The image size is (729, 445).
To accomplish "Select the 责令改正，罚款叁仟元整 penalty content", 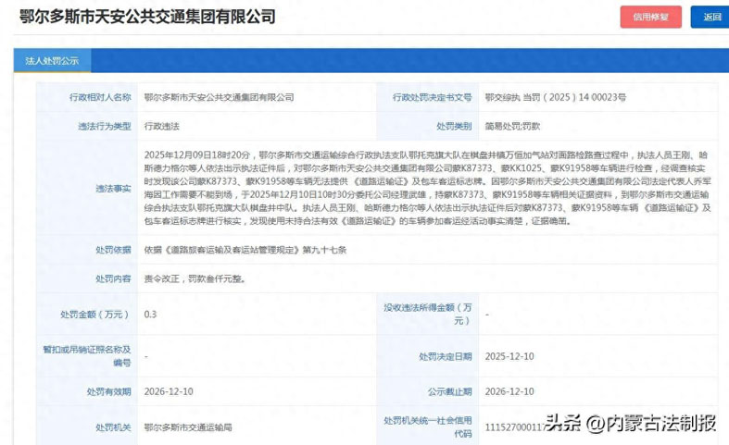I will pyautogui.click(x=195, y=278).
